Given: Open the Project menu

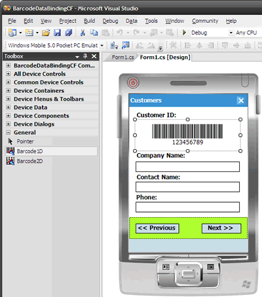Looking at the screenshot, I should (68, 21).
